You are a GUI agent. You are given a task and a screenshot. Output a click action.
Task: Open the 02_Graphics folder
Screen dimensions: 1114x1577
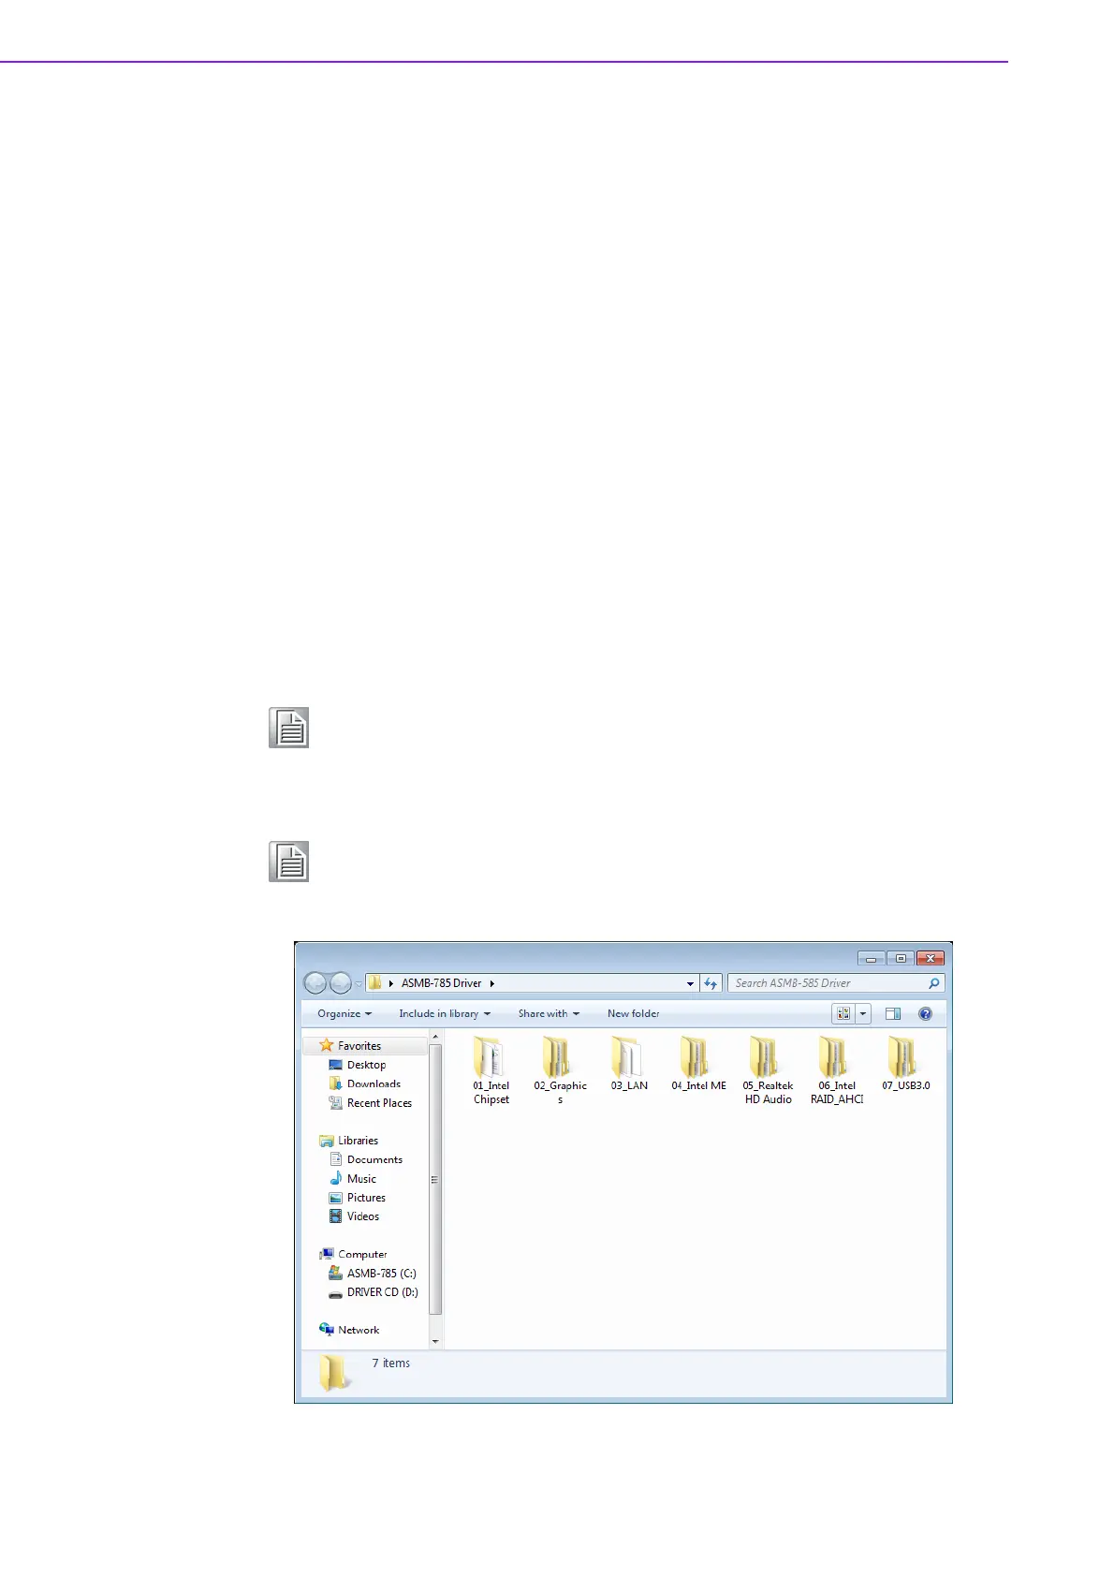[x=560, y=1069]
